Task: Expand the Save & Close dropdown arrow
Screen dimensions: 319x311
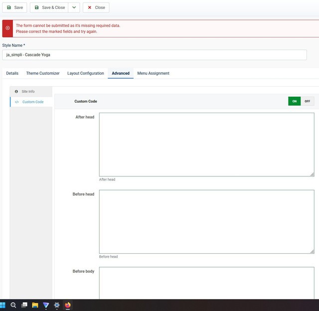Action: [74, 7]
